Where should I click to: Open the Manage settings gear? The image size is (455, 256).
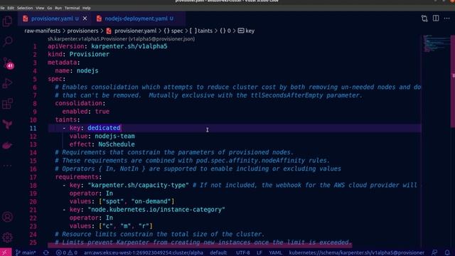pos(7,237)
